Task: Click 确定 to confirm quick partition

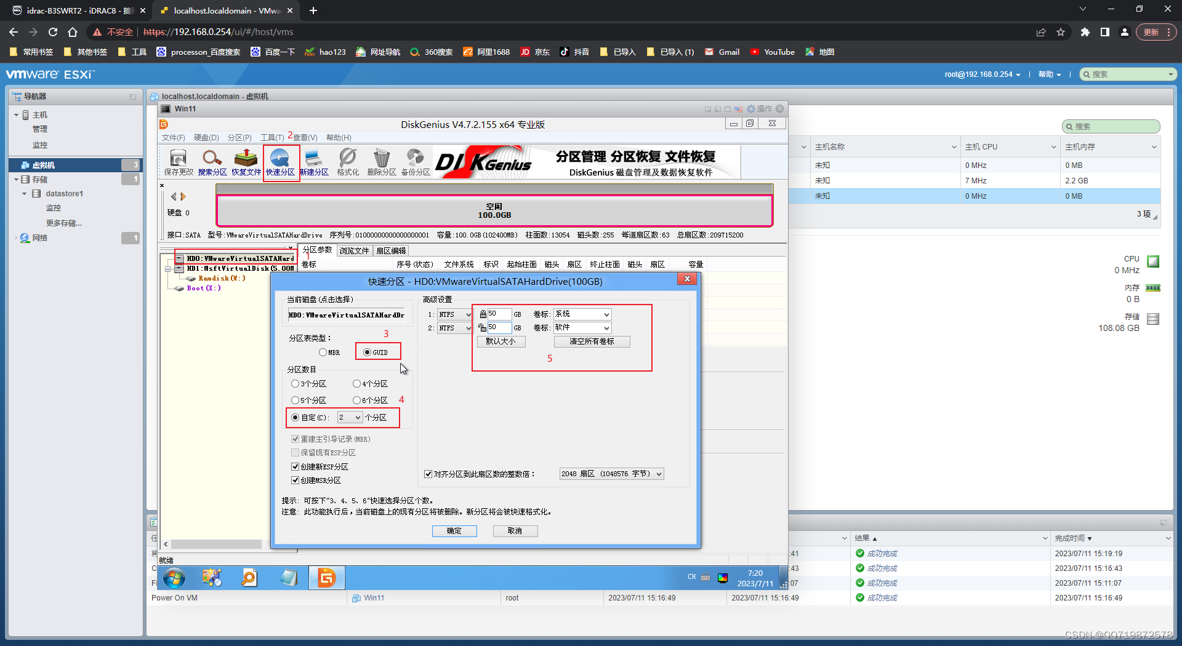Action: coord(454,531)
